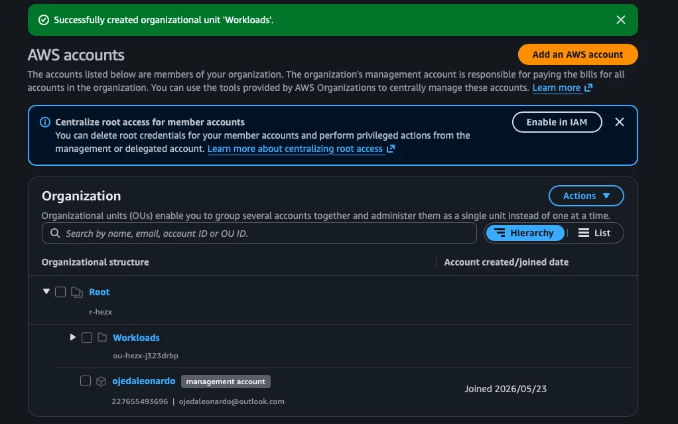Image resolution: width=678 pixels, height=424 pixels.
Task: Click the Joined 2026/05/23 date
Action: click(506, 389)
